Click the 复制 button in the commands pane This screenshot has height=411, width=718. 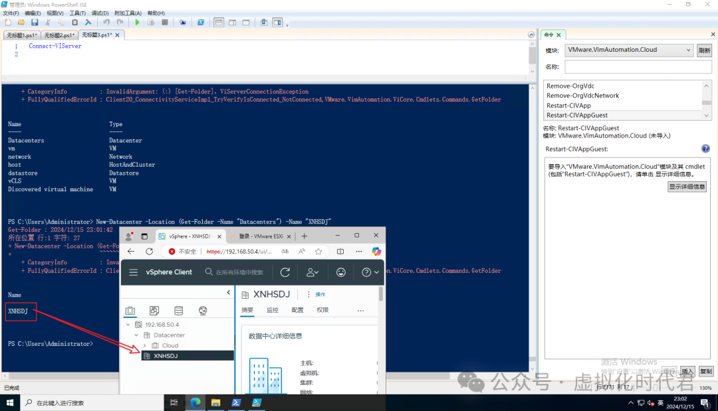click(x=705, y=371)
